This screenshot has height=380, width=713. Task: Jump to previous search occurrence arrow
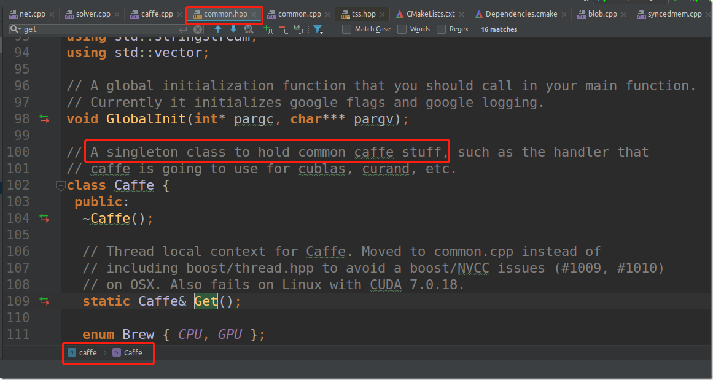(218, 29)
